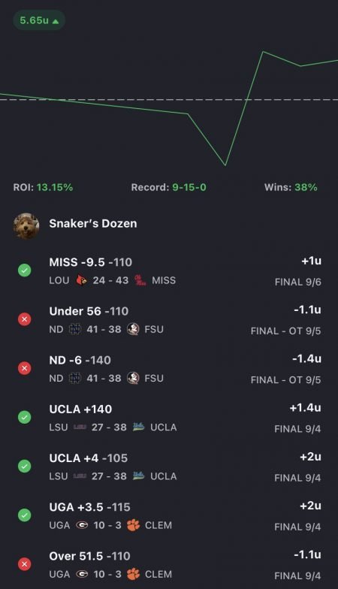
Task: Tap the Record 9-15-0 stat
Action: (168, 188)
